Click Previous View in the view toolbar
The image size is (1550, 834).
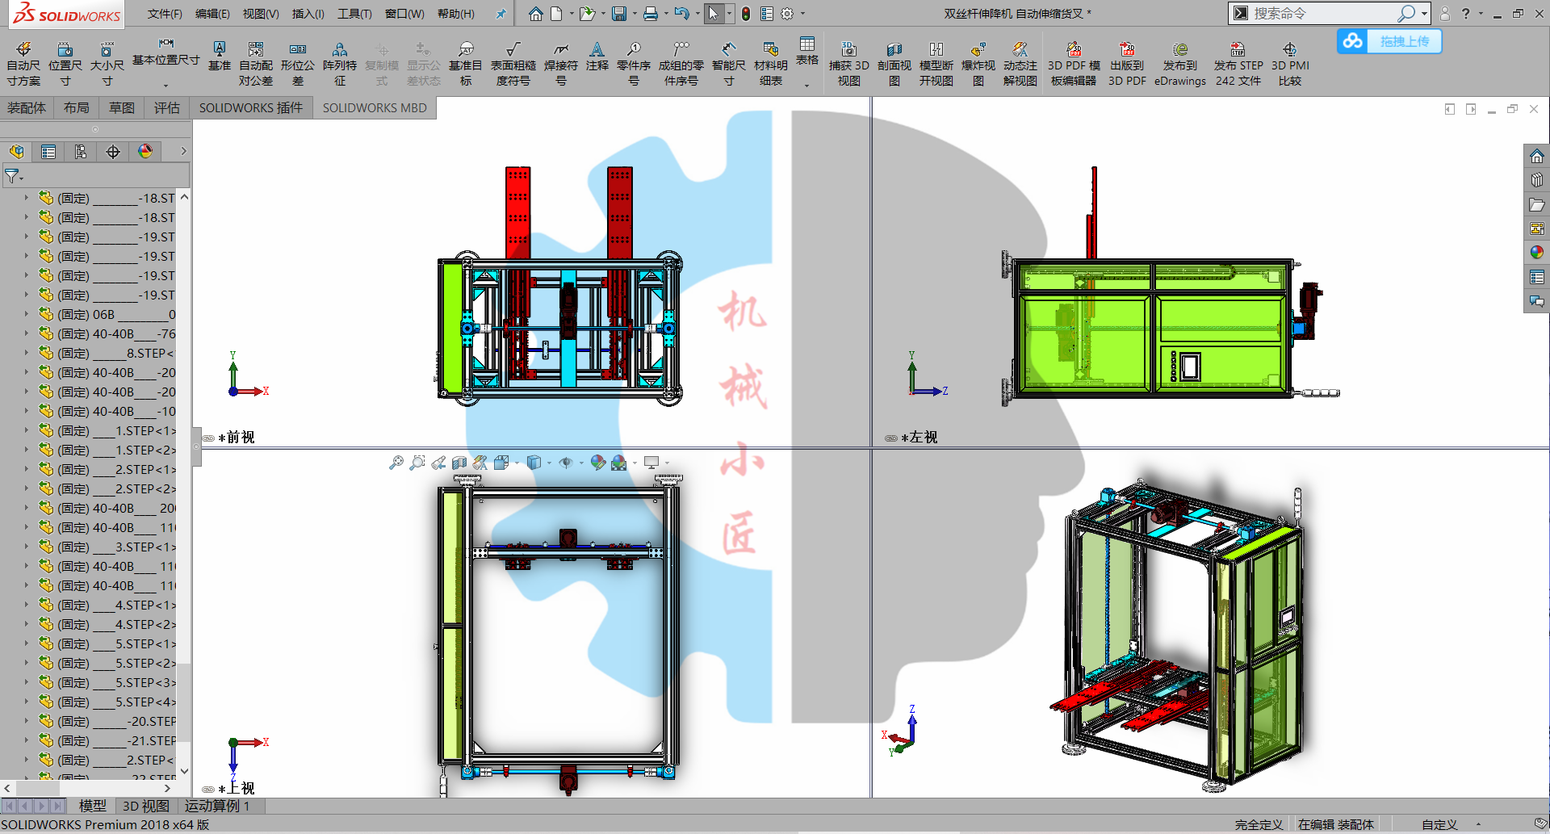tap(438, 463)
